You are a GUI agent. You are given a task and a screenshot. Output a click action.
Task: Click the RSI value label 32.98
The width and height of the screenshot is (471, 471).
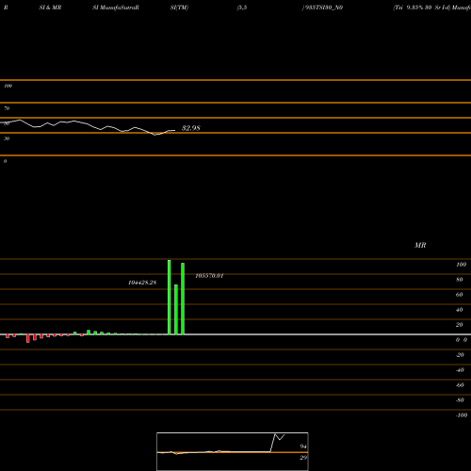(191, 128)
